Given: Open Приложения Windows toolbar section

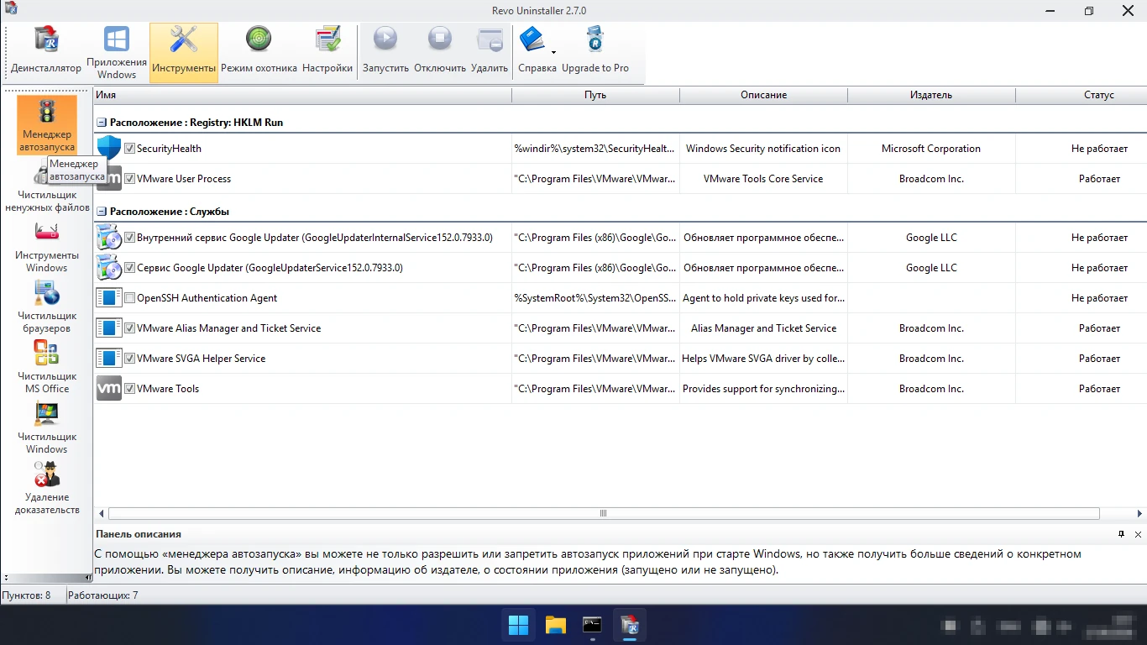Looking at the screenshot, I should pos(117,52).
